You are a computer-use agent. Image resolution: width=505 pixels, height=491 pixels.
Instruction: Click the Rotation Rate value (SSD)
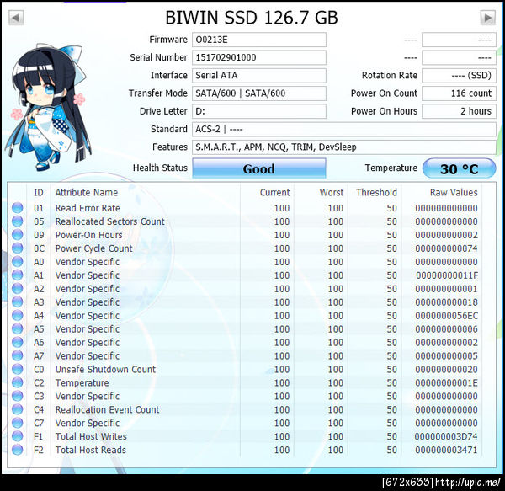[459, 76]
